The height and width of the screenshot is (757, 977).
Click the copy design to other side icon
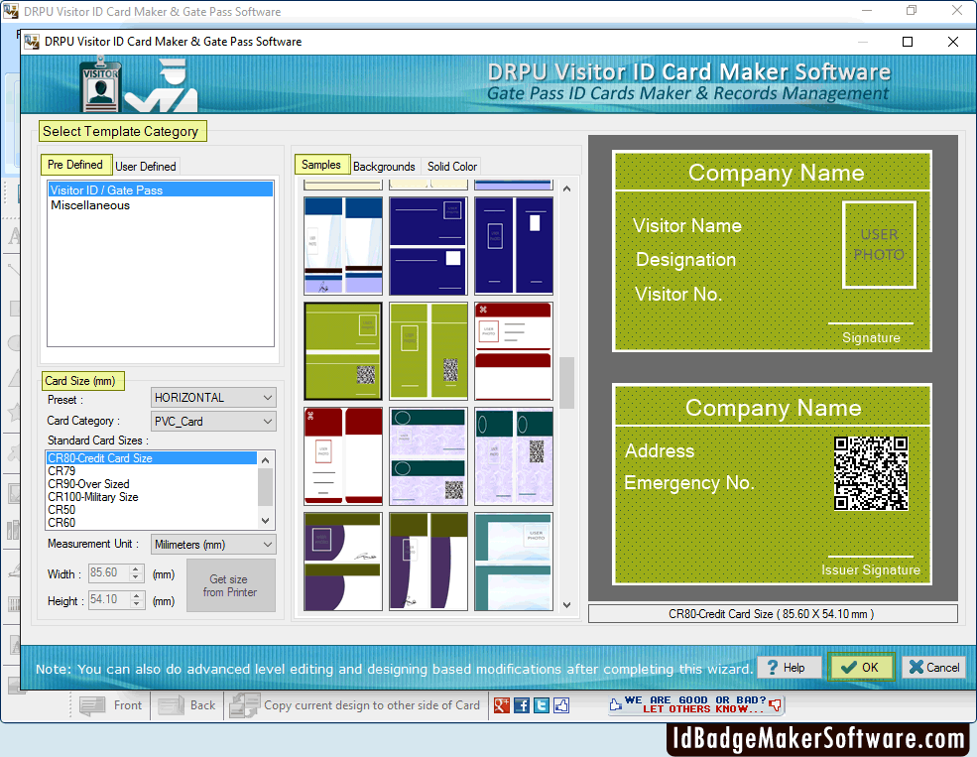pyautogui.click(x=244, y=705)
